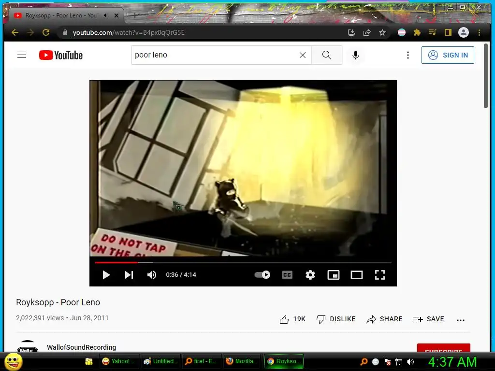Click the red SUBSCRIBE button
The height and width of the screenshot is (371, 495).
pyautogui.click(x=444, y=348)
